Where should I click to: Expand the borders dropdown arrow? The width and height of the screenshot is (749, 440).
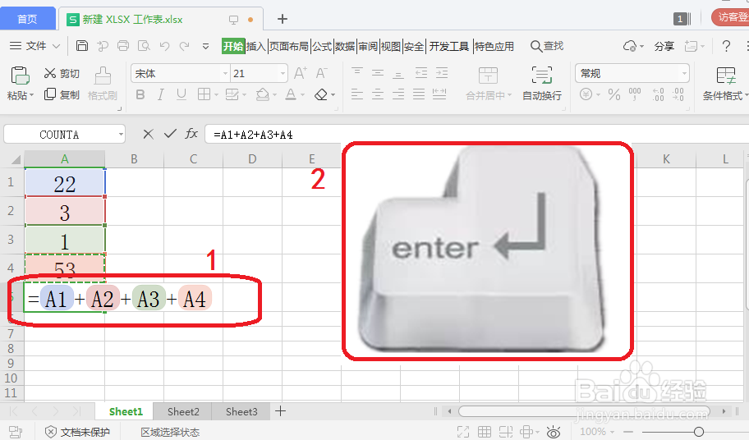(x=216, y=95)
